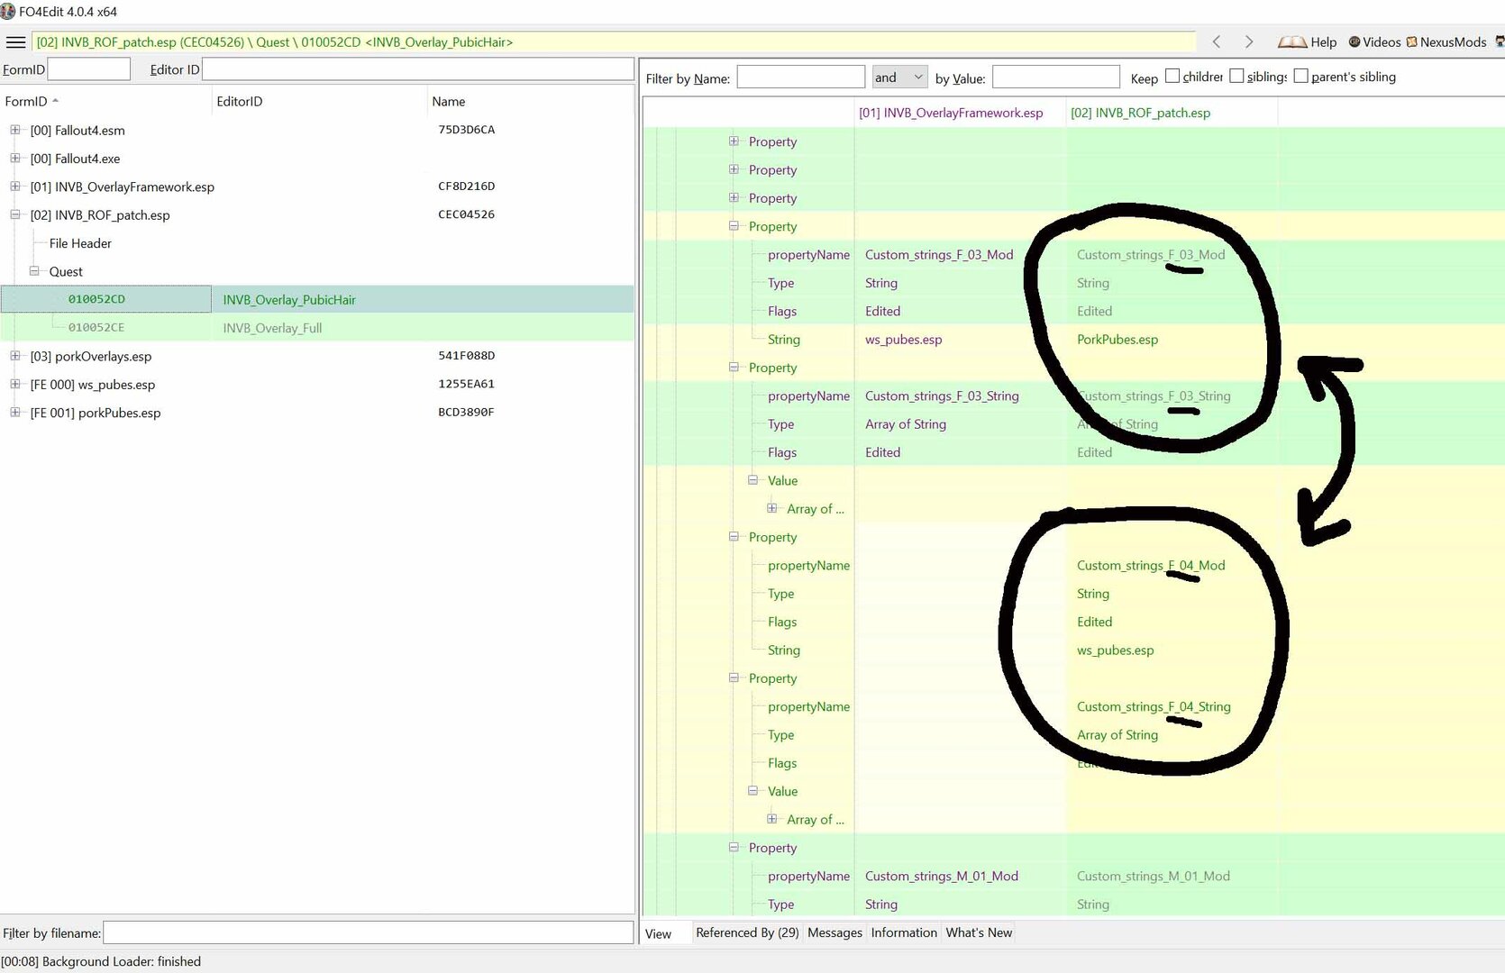Image resolution: width=1505 pixels, height=973 pixels.
Task: Open the hamburger main menu icon
Action: 15,42
